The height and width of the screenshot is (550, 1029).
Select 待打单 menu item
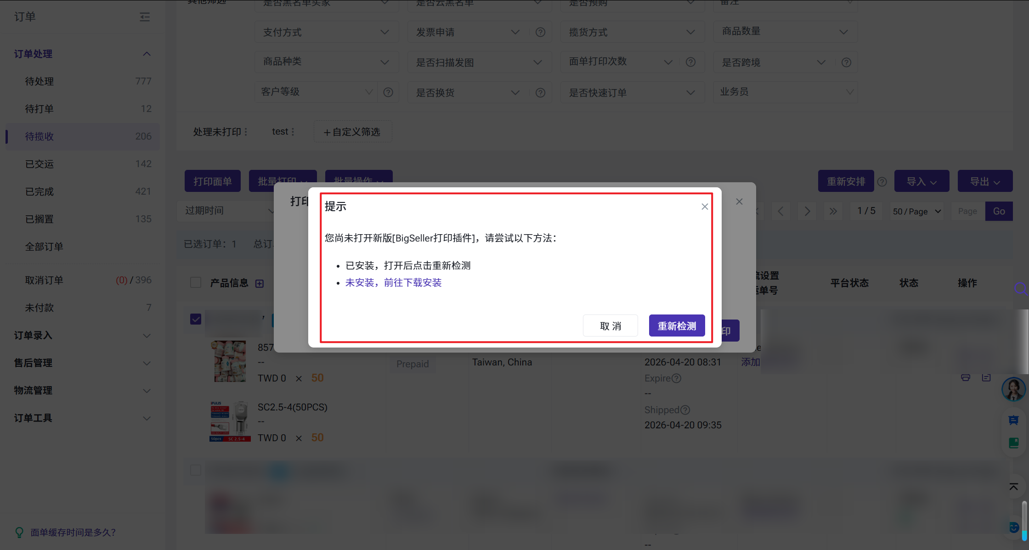(40, 109)
